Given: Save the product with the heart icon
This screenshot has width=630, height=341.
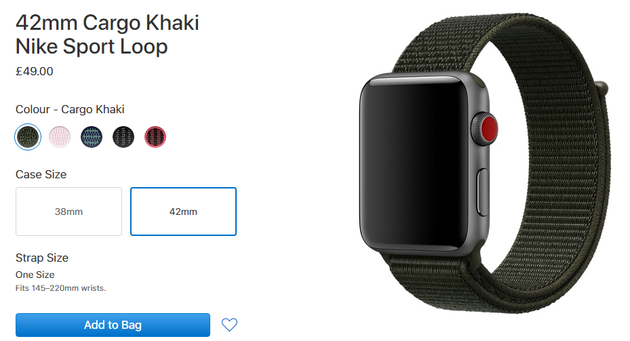Looking at the screenshot, I should pos(229,325).
